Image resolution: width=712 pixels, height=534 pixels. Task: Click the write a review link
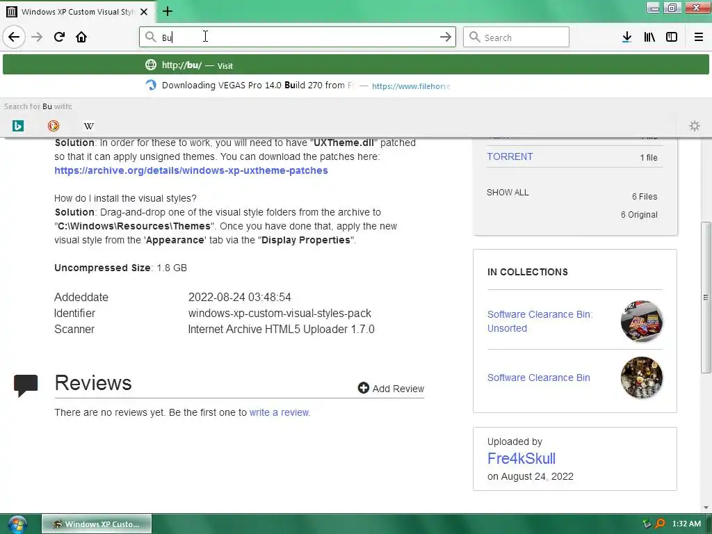click(x=280, y=412)
